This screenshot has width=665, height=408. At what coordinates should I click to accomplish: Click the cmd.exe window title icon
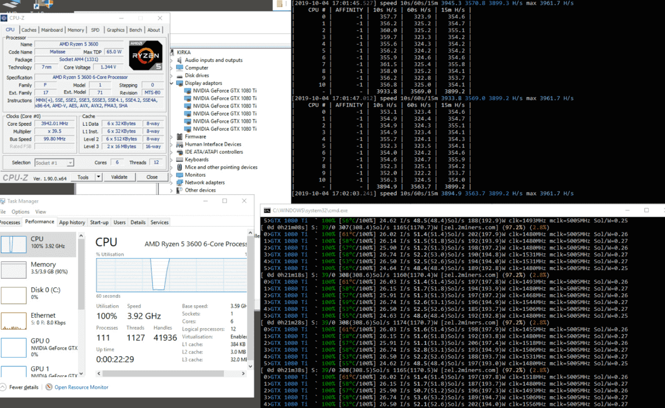(x=267, y=211)
